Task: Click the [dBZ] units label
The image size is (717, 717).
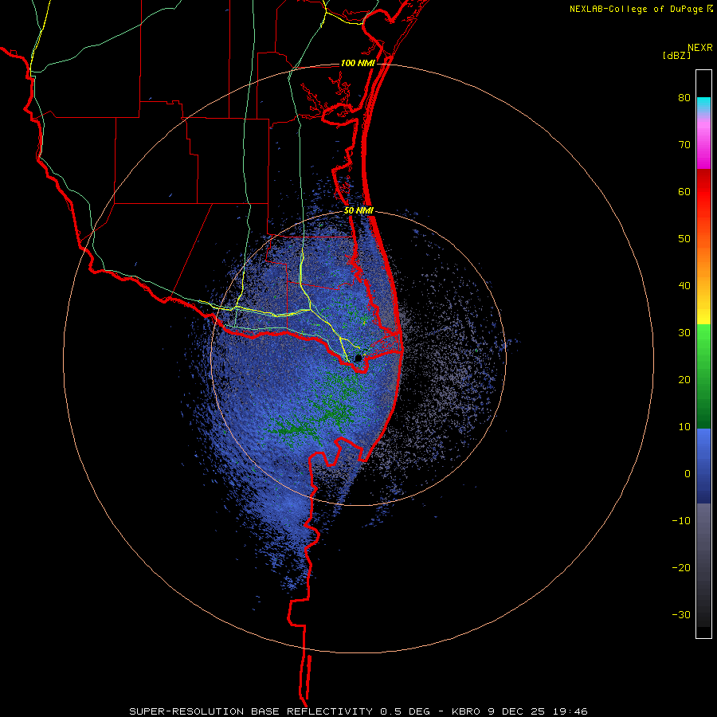Action: pyautogui.click(x=676, y=55)
